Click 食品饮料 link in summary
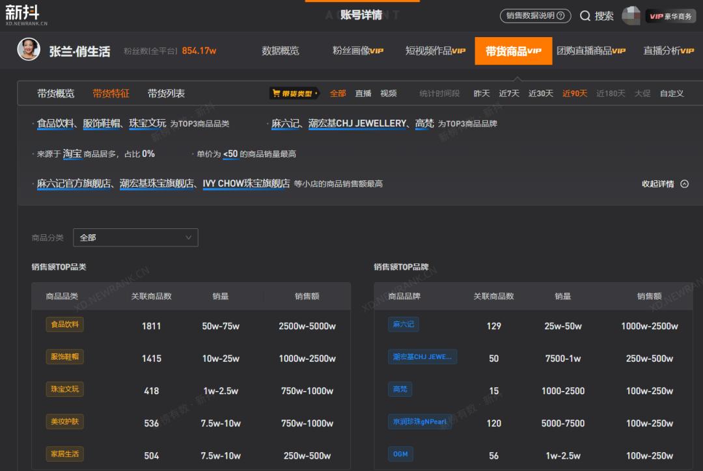This screenshot has height=471, width=703. [55, 123]
